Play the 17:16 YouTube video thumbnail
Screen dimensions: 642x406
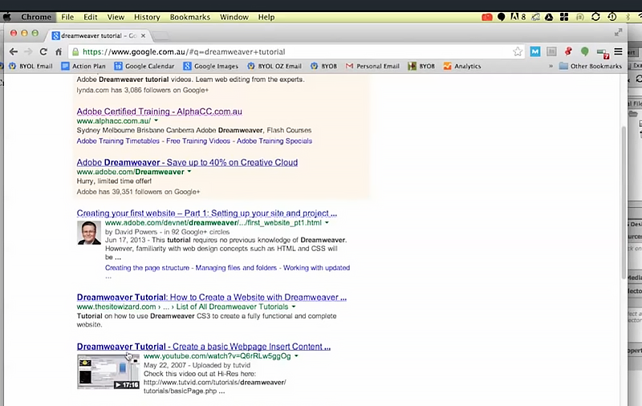[x=108, y=371]
